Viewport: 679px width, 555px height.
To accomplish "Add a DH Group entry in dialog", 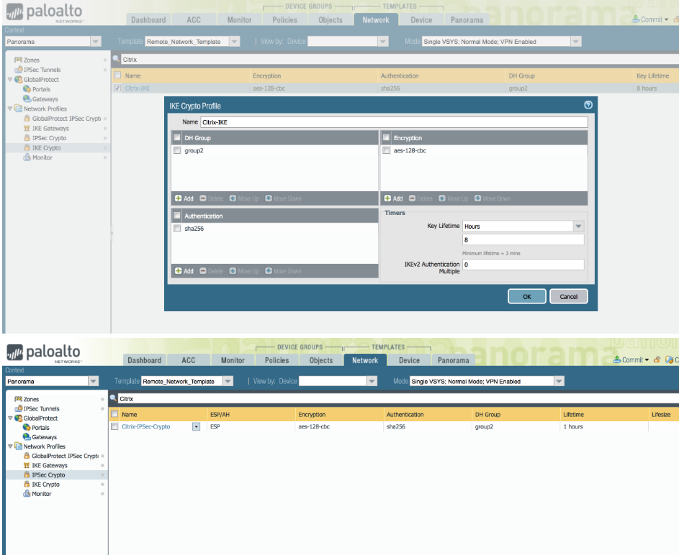I will point(184,198).
